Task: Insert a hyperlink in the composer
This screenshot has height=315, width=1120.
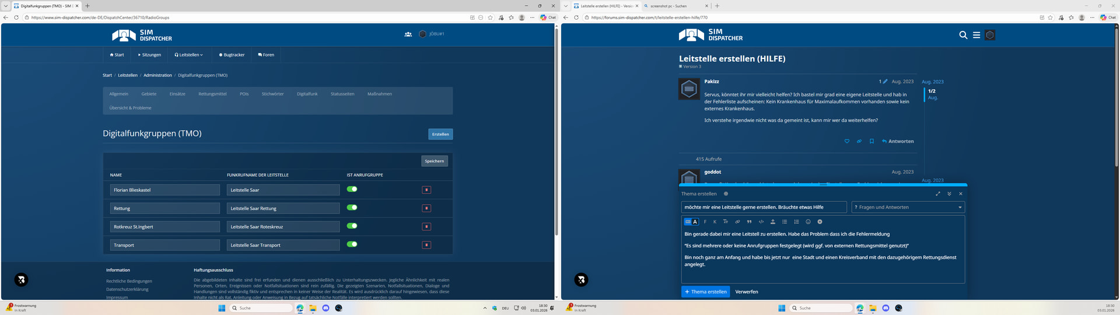Action: (x=737, y=222)
